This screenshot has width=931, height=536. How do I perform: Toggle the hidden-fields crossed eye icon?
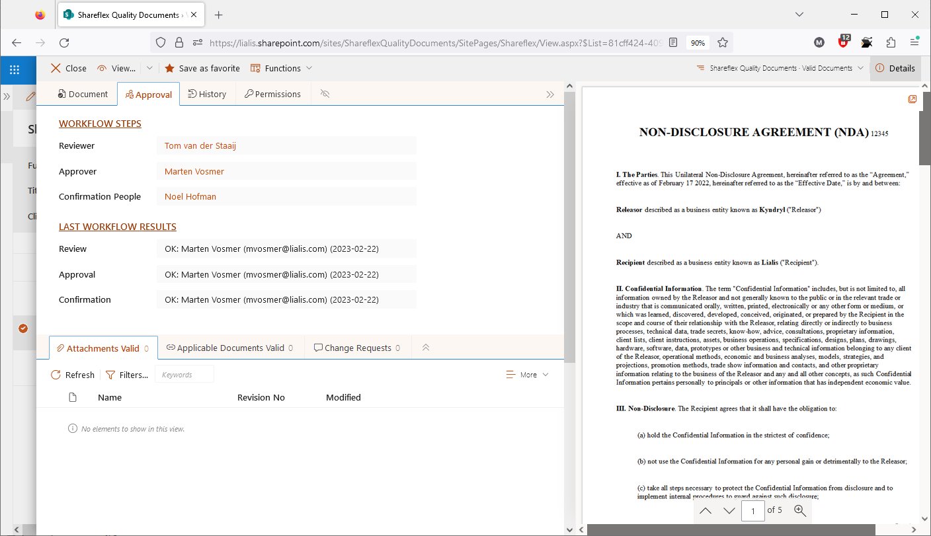325,94
